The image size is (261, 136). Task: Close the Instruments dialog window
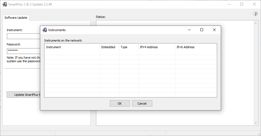[214, 30]
